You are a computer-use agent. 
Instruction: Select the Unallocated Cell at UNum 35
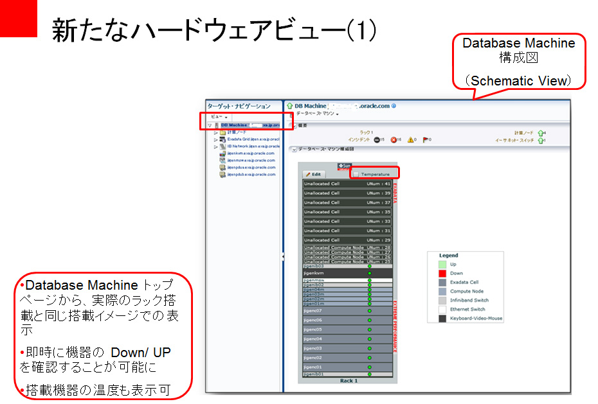[347, 212]
